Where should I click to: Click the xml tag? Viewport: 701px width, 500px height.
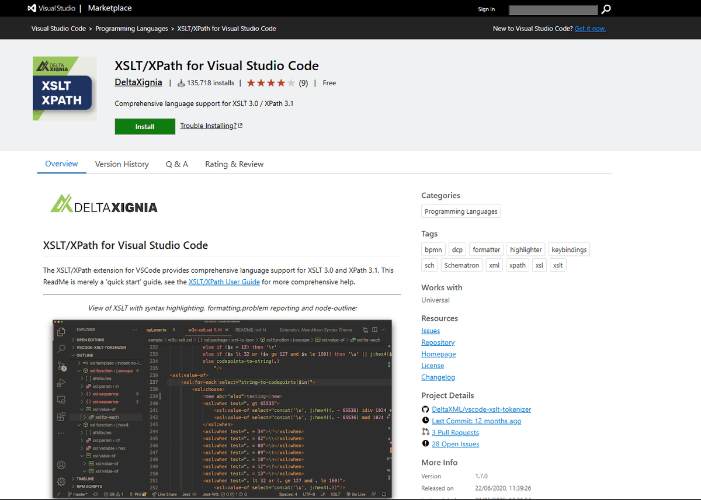pos(494,265)
